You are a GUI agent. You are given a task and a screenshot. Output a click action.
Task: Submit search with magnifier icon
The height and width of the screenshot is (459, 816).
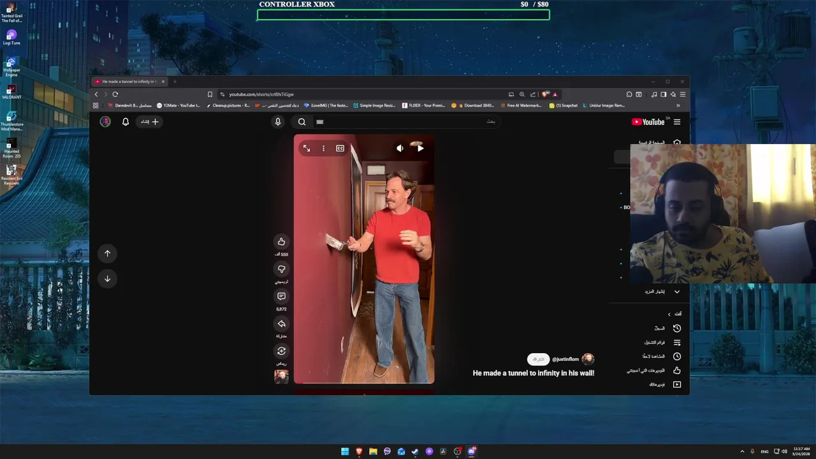pos(302,122)
